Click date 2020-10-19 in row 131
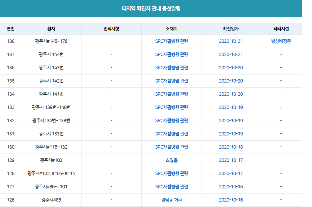The height and width of the screenshot is (207, 312). [231, 134]
